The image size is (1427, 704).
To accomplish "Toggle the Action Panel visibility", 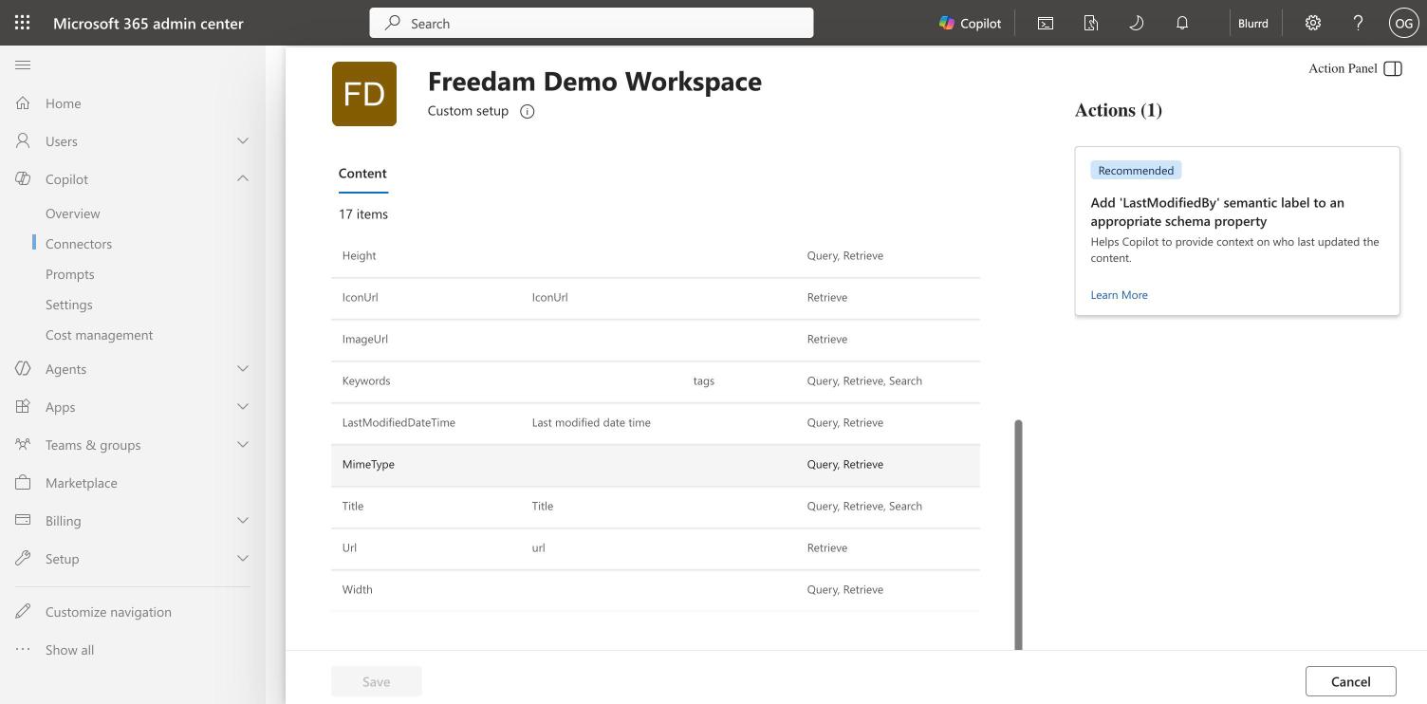I will pyautogui.click(x=1393, y=68).
